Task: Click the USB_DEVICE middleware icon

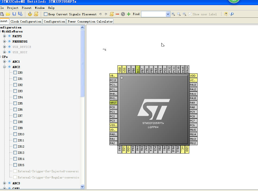Action: [x=10, y=47]
